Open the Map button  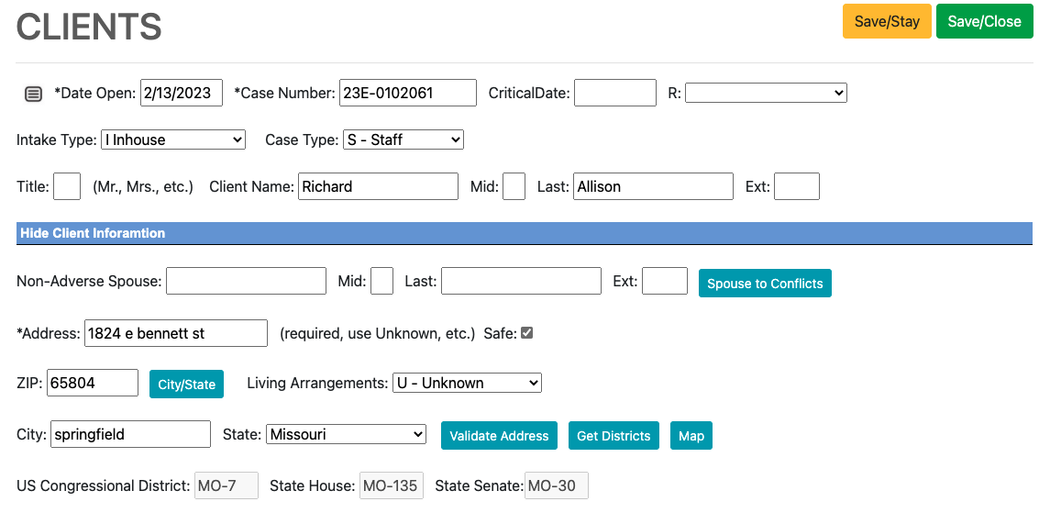pos(691,435)
